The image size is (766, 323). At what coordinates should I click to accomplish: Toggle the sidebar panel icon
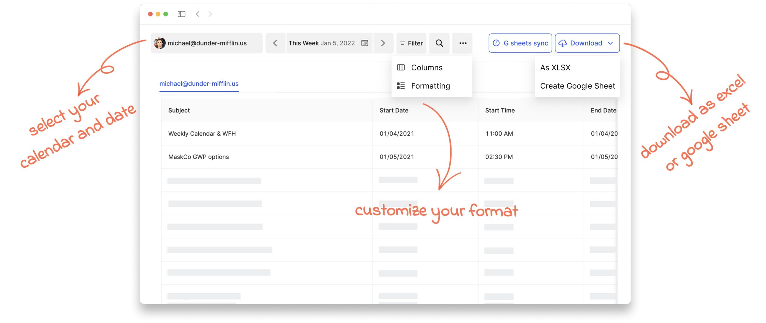point(181,14)
